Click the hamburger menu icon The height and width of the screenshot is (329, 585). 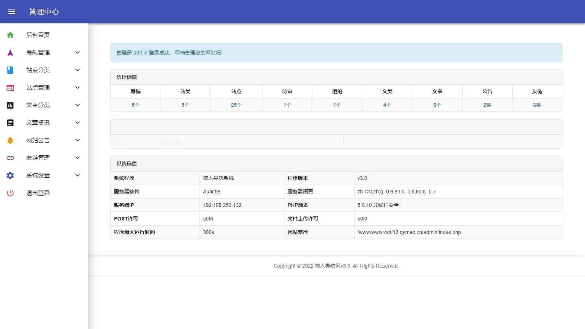click(x=12, y=12)
